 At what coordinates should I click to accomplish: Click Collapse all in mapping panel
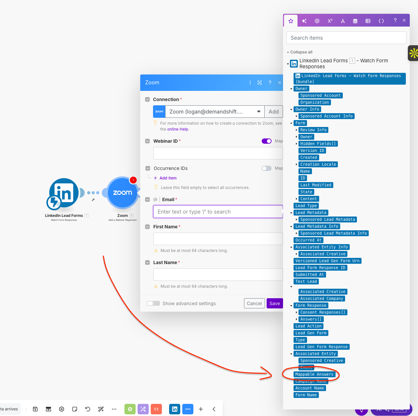tap(301, 52)
